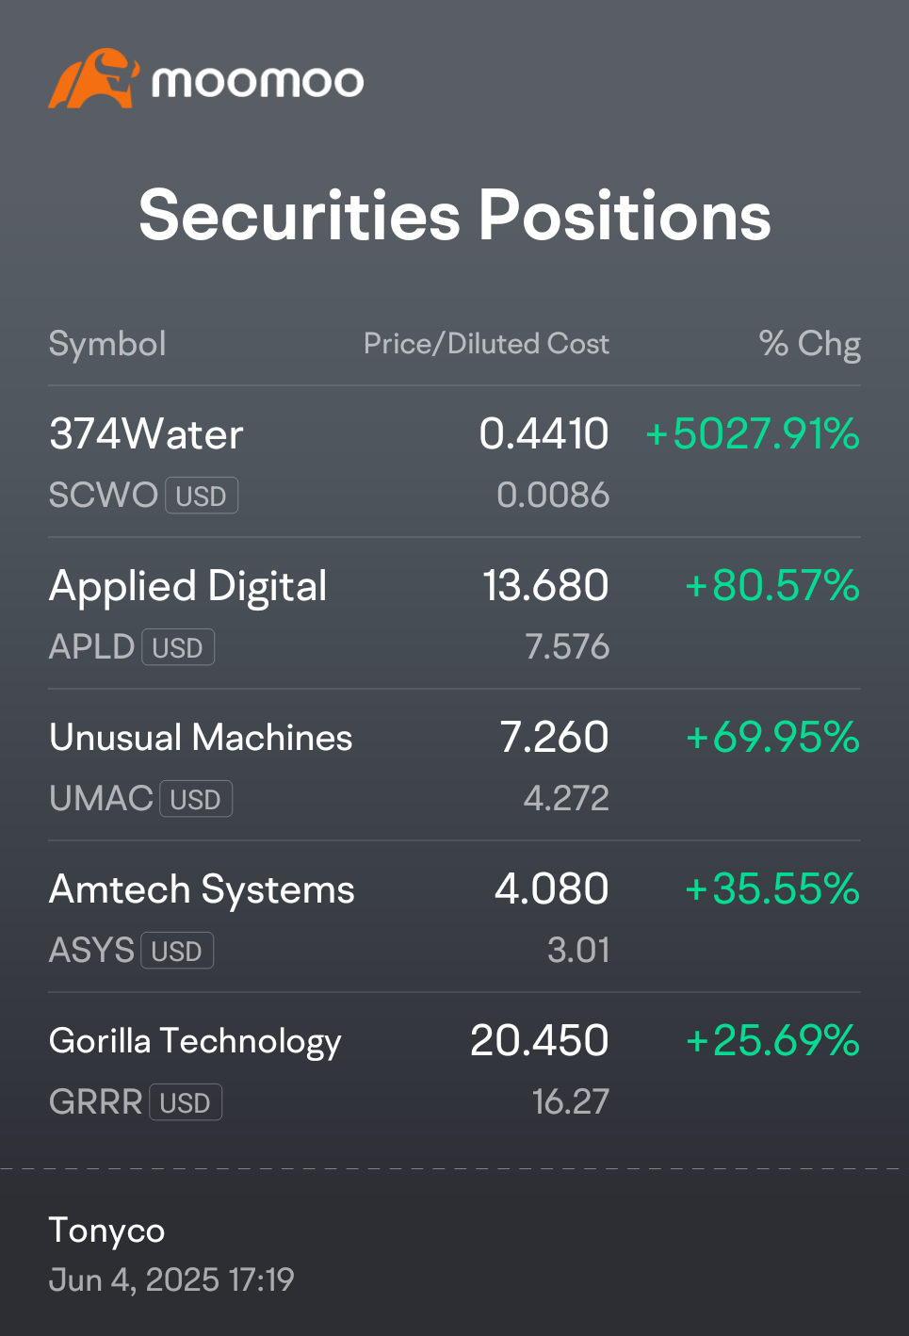Open the Gorilla Technology position
This screenshot has width=909, height=1336.
(x=454, y=1068)
